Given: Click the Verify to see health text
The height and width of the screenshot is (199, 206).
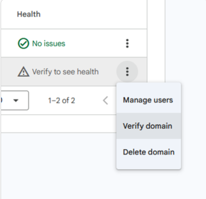Looking at the screenshot, I should pos(65,72).
